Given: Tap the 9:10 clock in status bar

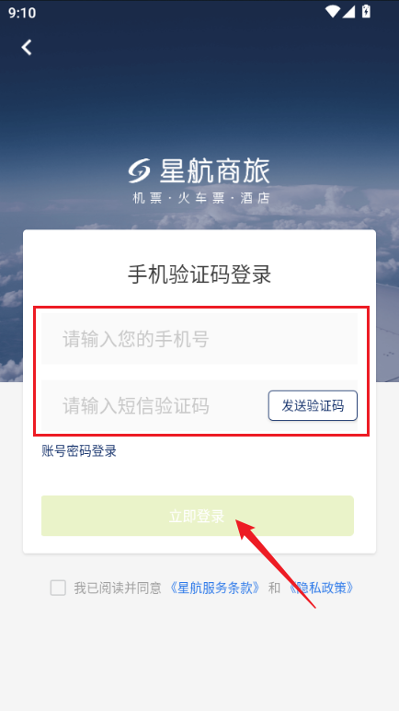Looking at the screenshot, I should 22,13.
